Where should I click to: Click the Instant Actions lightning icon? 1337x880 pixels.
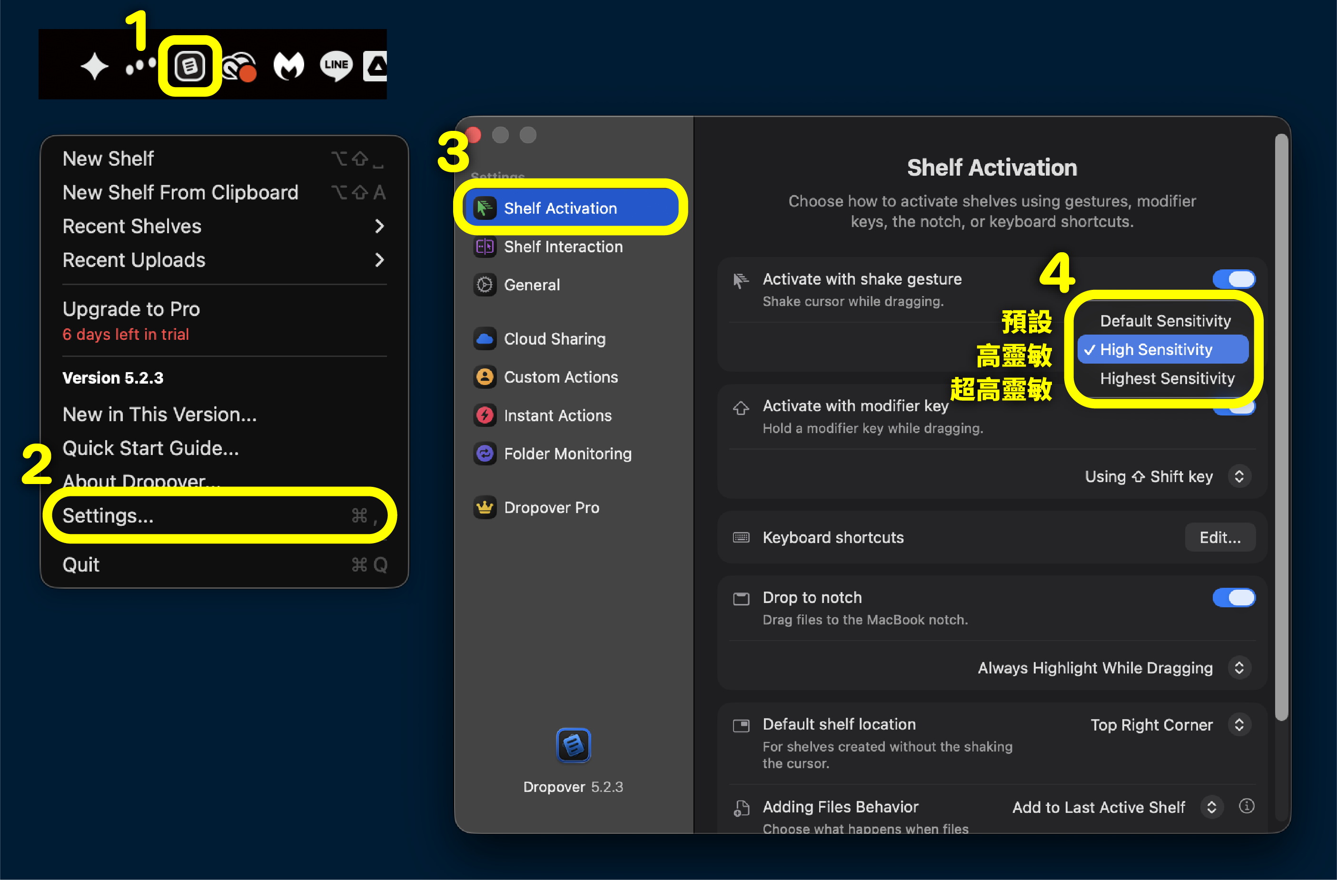pos(485,415)
